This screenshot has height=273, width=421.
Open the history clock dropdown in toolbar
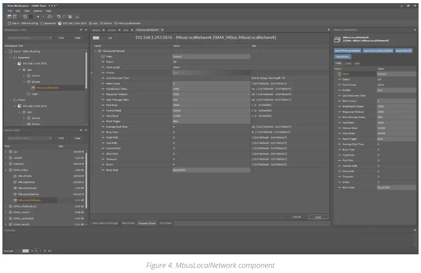pos(50,17)
